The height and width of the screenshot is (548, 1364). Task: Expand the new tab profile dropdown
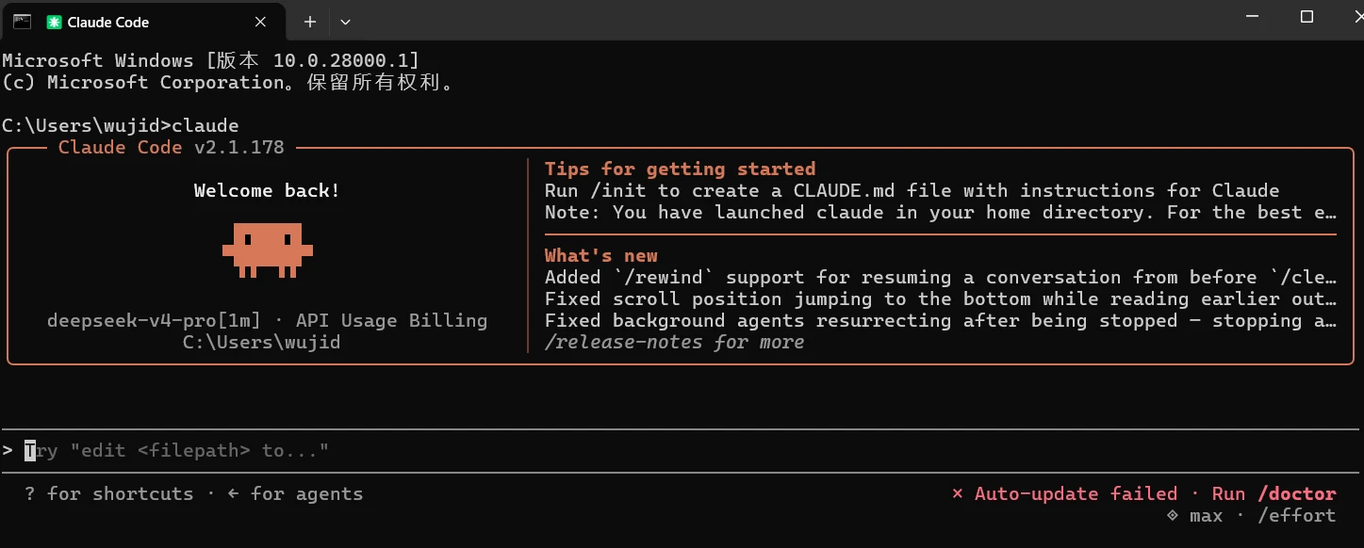345,22
